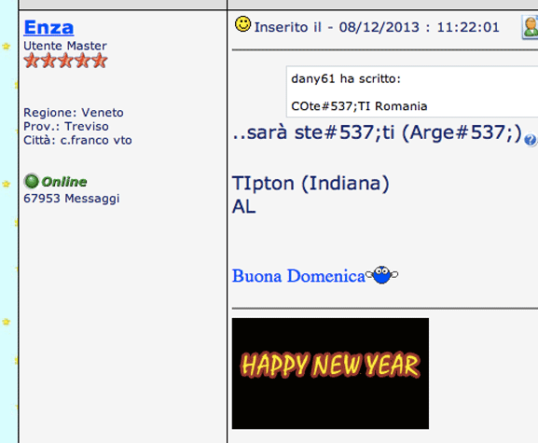The height and width of the screenshot is (443, 538).
Task: Click the Regione: Veneto line
Action: 73,113
